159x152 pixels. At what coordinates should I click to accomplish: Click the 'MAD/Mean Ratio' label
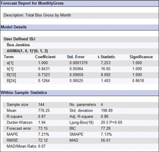[21, 146]
